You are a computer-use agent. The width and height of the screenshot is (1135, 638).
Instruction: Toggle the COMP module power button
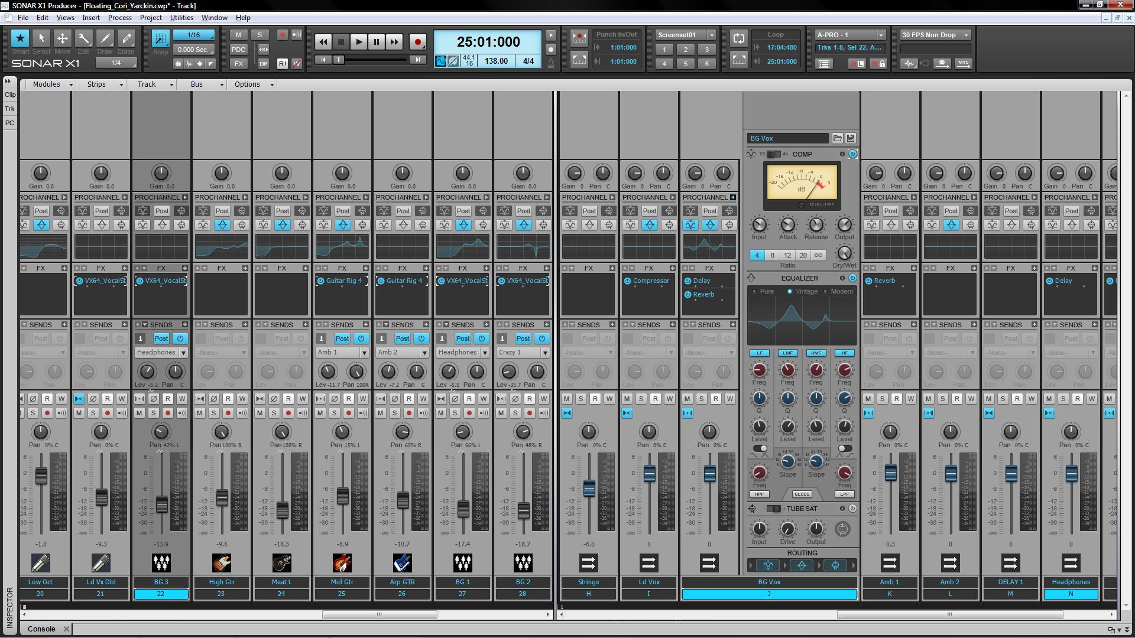pos(852,154)
